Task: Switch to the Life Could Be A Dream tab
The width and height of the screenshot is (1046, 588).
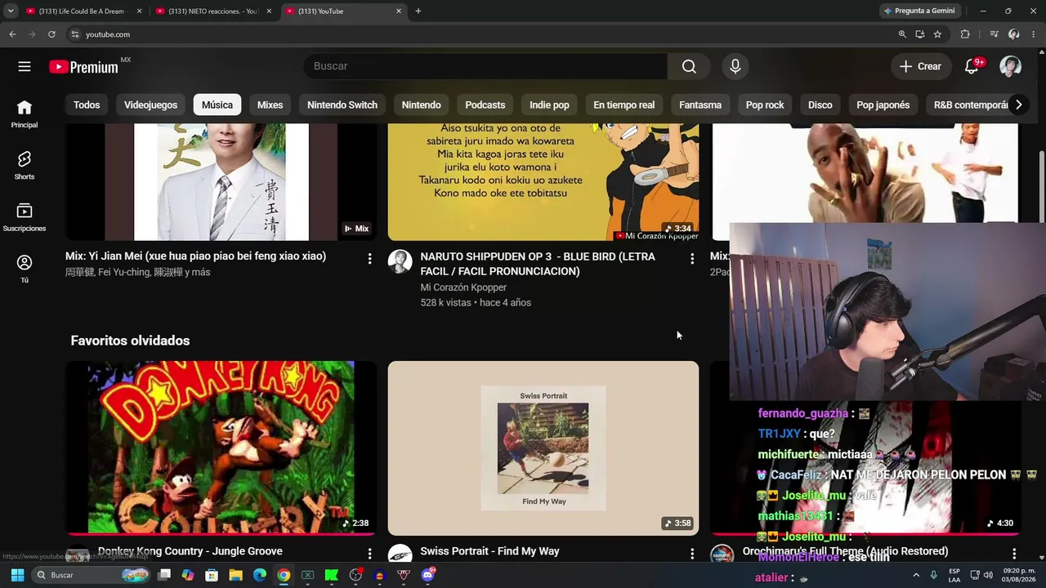Action: pos(84,11)
